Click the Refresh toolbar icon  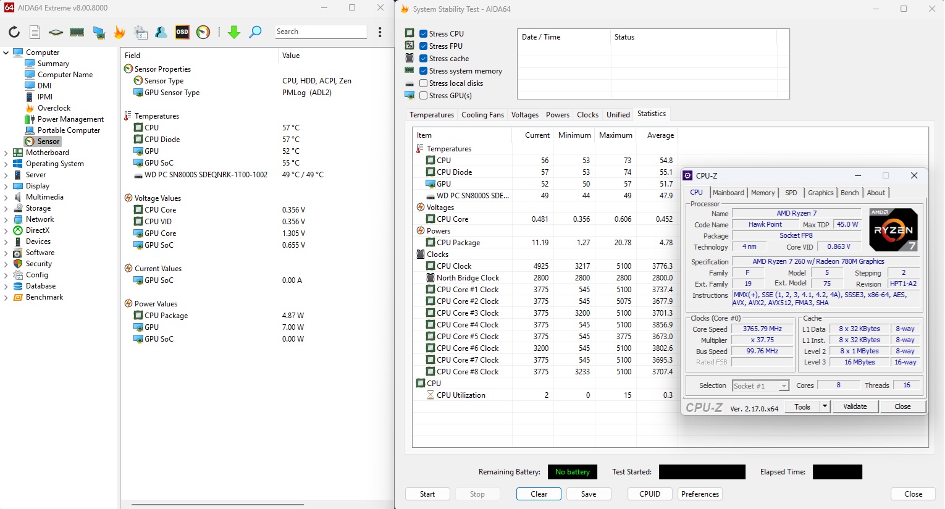click(x=14, y=32)
